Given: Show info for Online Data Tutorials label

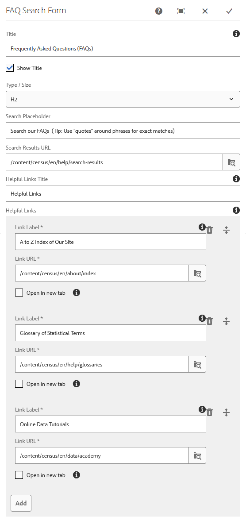Looking at the screenshot, I should click(x=202, y=409).
